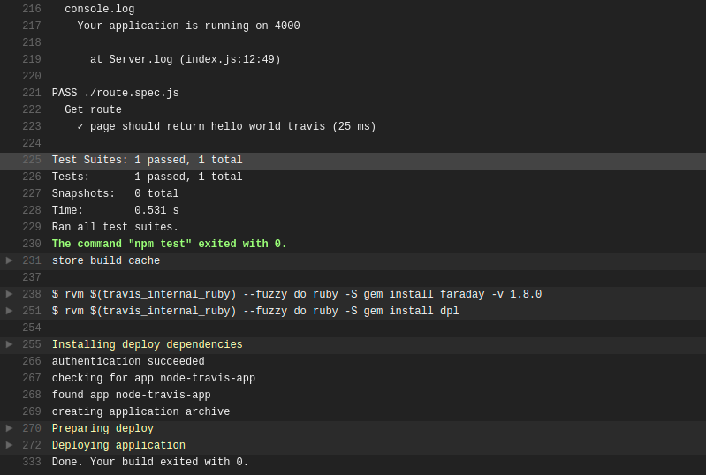Screen dimensions: 706x475
Task: Click the Deploying application text
Action: pos(118,445)
